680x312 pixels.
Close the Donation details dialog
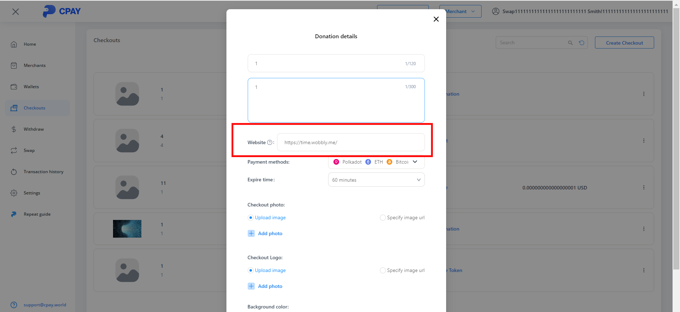436,19
